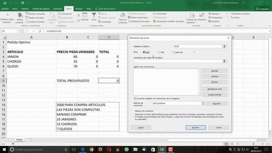Click Desde una tabla

coord(34,18)
